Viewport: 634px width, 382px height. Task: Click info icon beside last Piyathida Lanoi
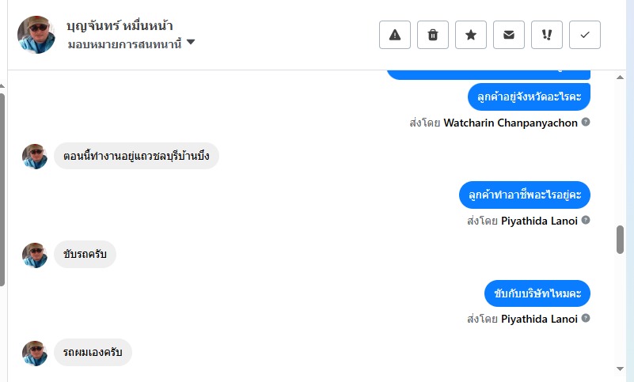click(x=586, y=319)
